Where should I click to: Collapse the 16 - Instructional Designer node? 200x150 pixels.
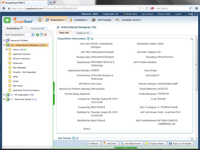[4, 45]
